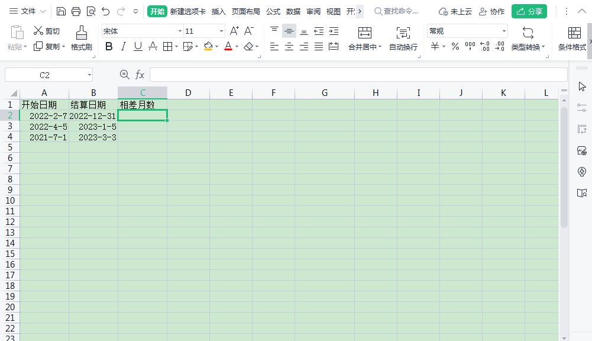Justify text alignment icon

pyautogui.click(x=319, y=47)
